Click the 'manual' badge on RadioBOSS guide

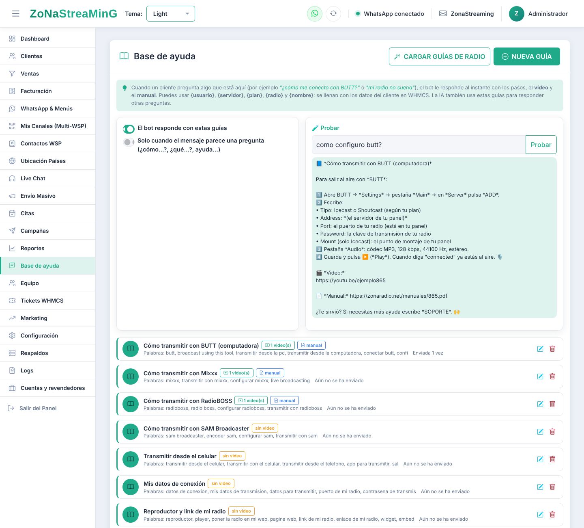(x=284, y=400)
